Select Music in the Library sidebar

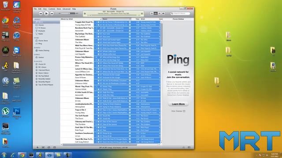46,22
